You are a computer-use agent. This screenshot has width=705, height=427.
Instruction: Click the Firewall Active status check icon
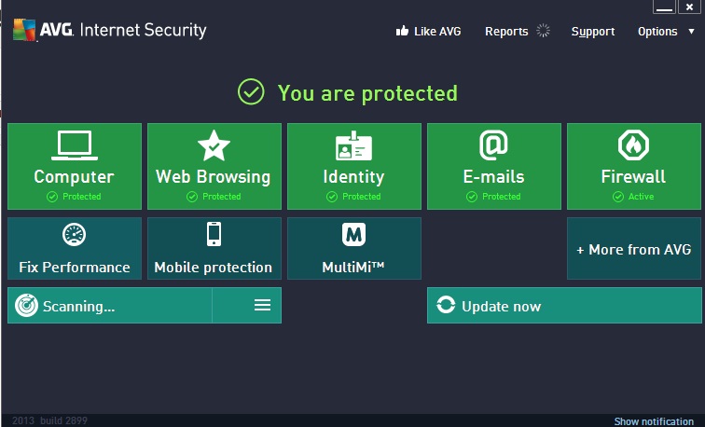pos(618,197)
